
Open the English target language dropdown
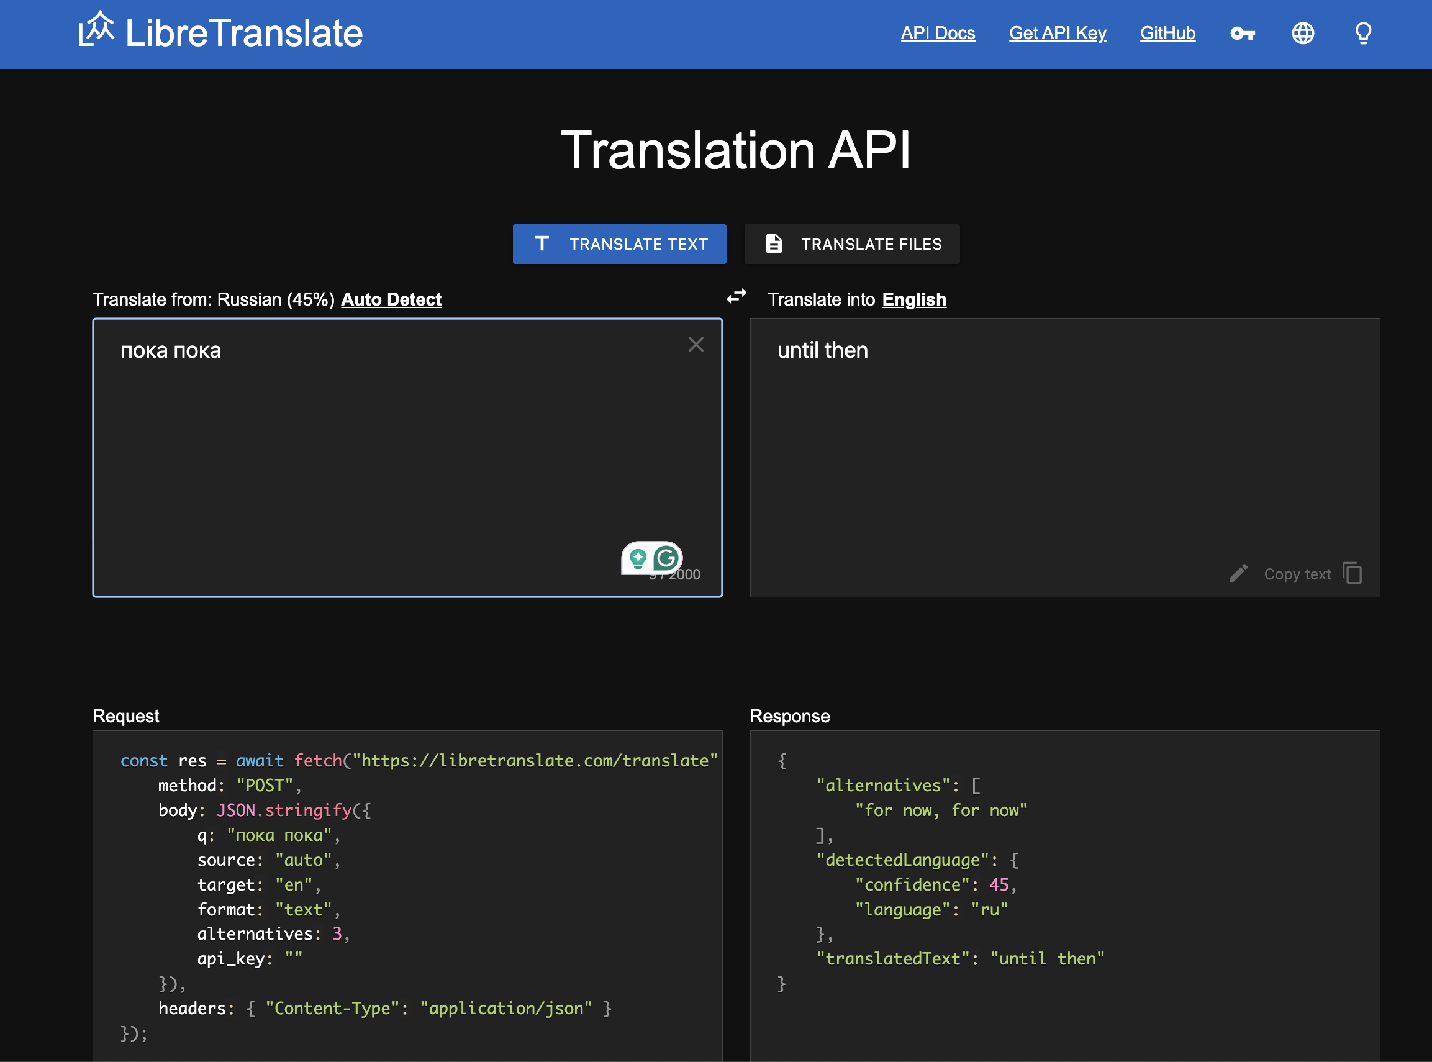pyautogui.click(x=913, y=299)
